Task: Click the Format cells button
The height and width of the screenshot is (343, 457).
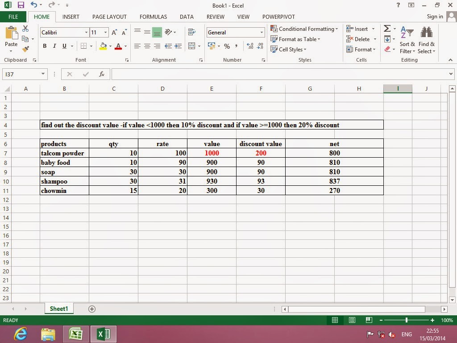Action: [361, 49]
